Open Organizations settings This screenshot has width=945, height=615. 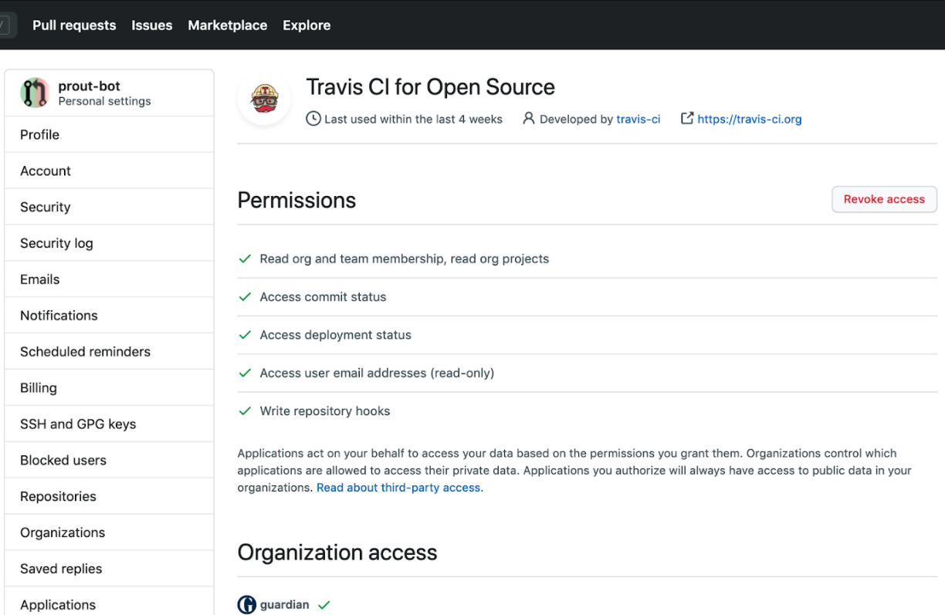click(109, 533)
